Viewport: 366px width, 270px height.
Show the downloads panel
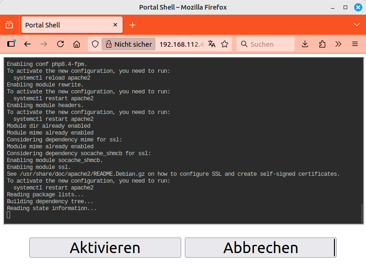pos(305,44)
